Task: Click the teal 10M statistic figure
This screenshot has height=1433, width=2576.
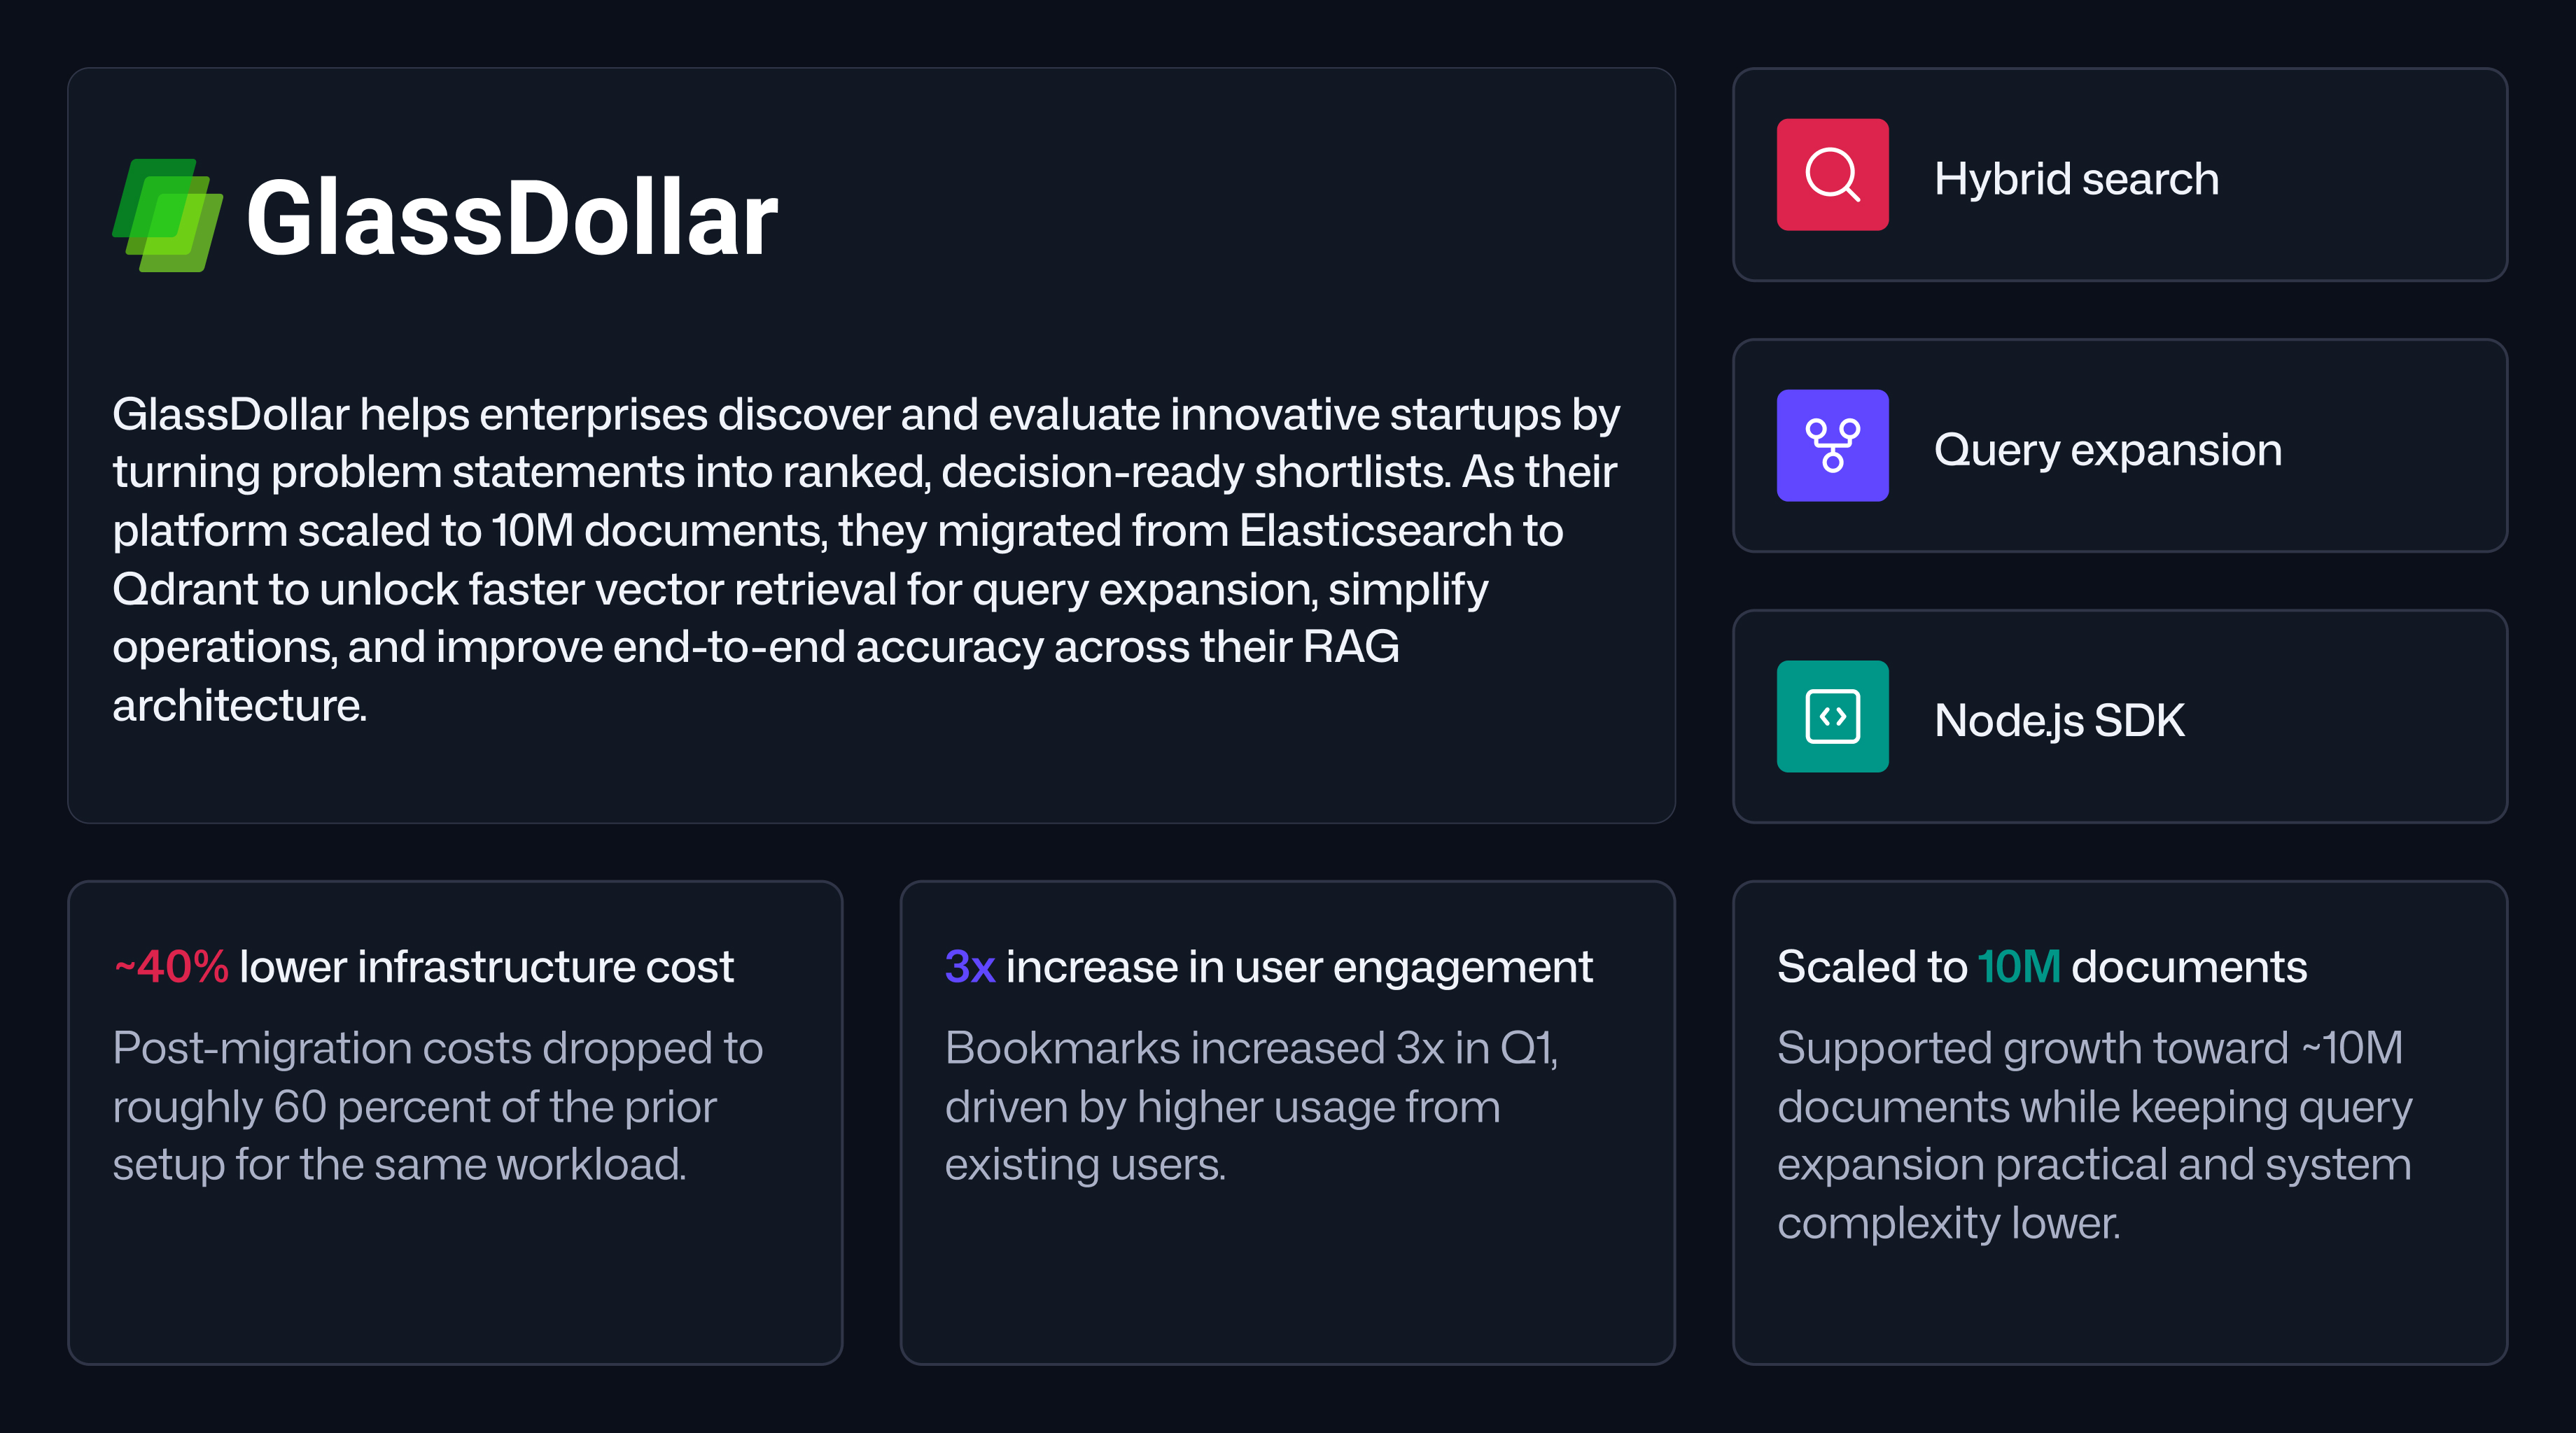Action: 2018,967
